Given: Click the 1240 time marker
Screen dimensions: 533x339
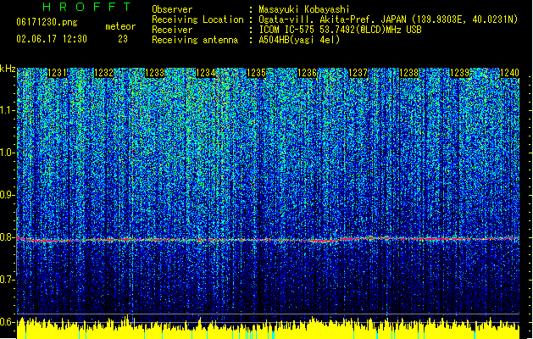Looking at the screenshot, I should click(509, 73).
